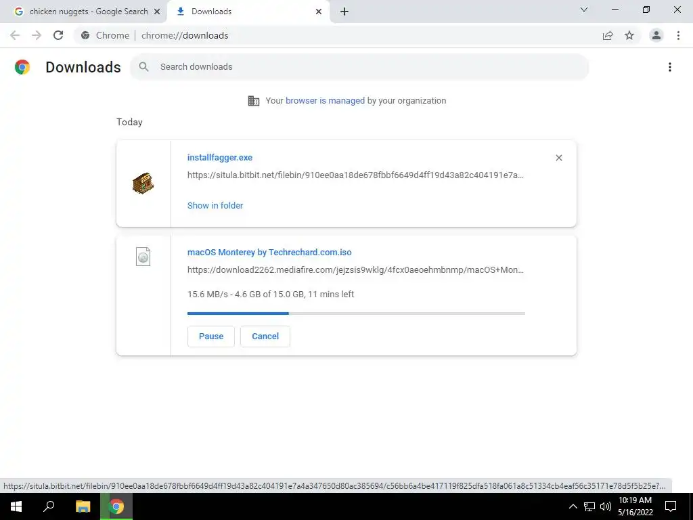Screen dimensions: 693x520
Task: Click the browser is managed link
Action: click(326, 101)
